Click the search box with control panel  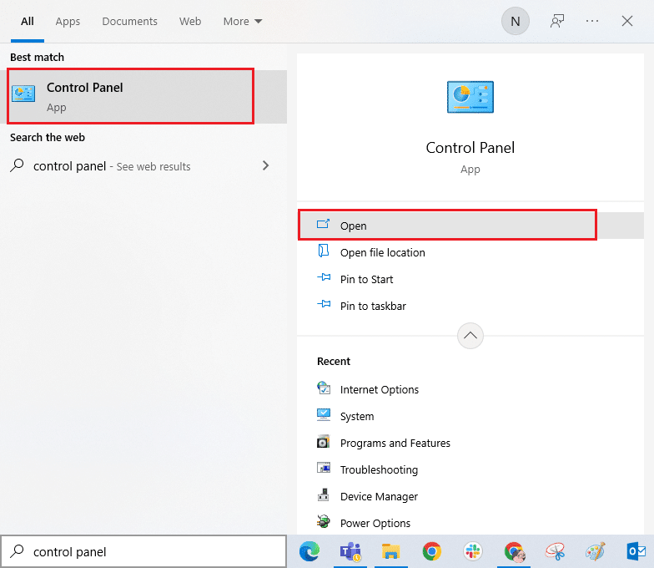(143, 551)
